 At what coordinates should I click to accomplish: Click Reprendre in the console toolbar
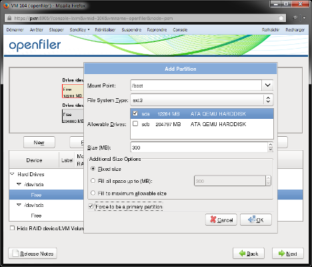pos(157,30)
